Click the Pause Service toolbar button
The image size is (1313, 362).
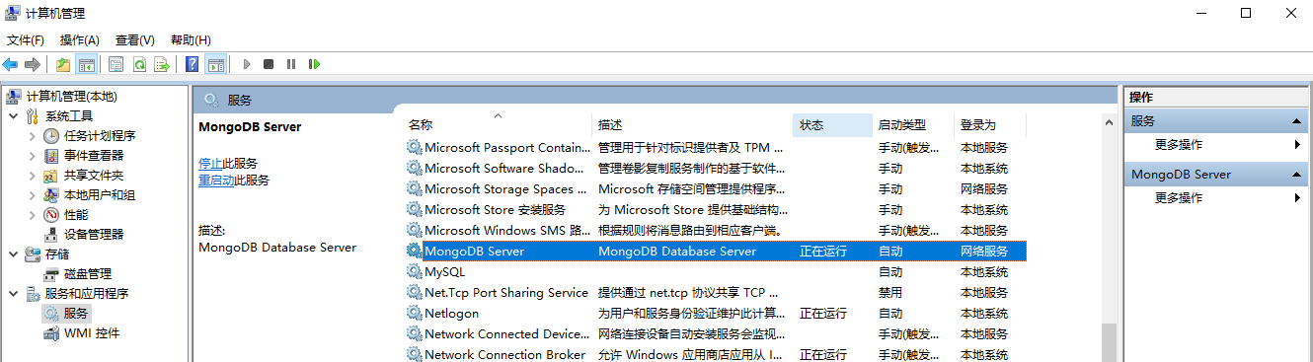(291, 64)
